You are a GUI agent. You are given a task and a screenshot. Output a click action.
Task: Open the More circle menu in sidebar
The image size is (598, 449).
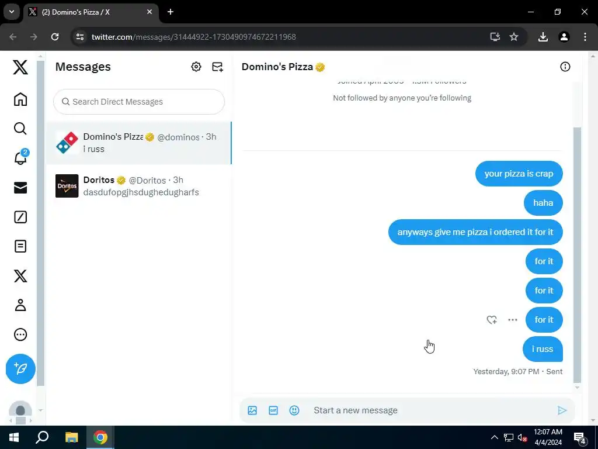(x=20, y=334)
